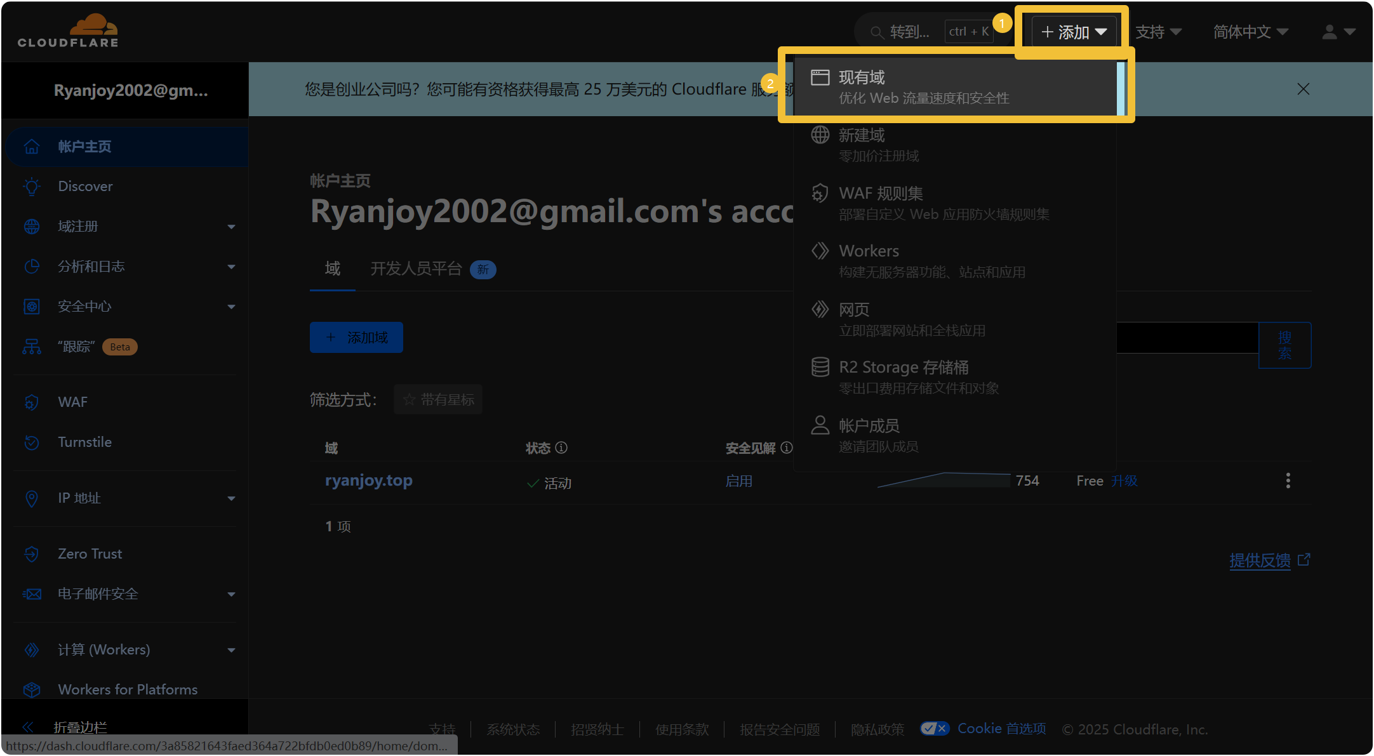Toggle the 带有星标 star filter
This screenshot has height=756, width=1374.
click(x=437, y=399)
